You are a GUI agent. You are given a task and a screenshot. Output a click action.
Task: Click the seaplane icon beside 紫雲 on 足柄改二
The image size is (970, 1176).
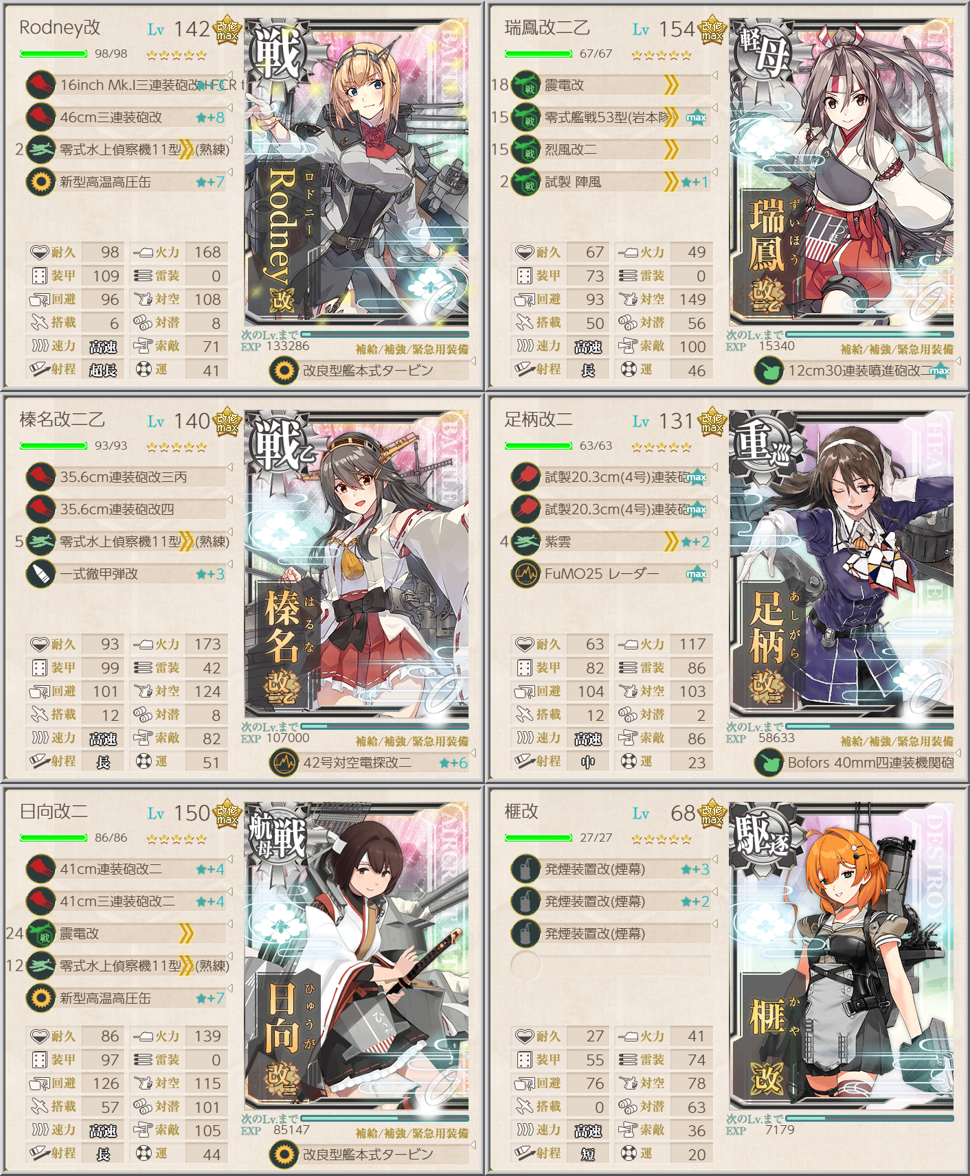click(526, 541)
